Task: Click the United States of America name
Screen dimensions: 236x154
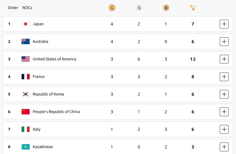Action: [54, 59]
